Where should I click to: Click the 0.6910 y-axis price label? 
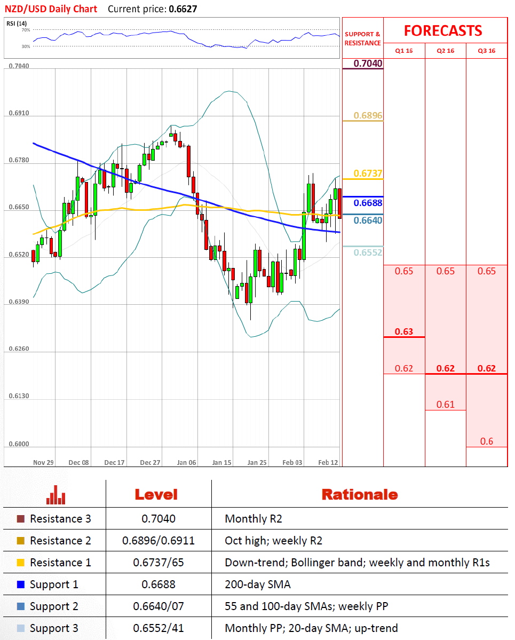pos(19,113)
